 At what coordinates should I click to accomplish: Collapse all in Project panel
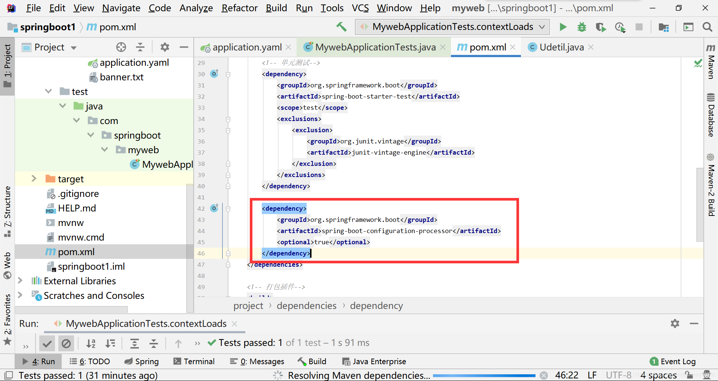click(140, 47)
